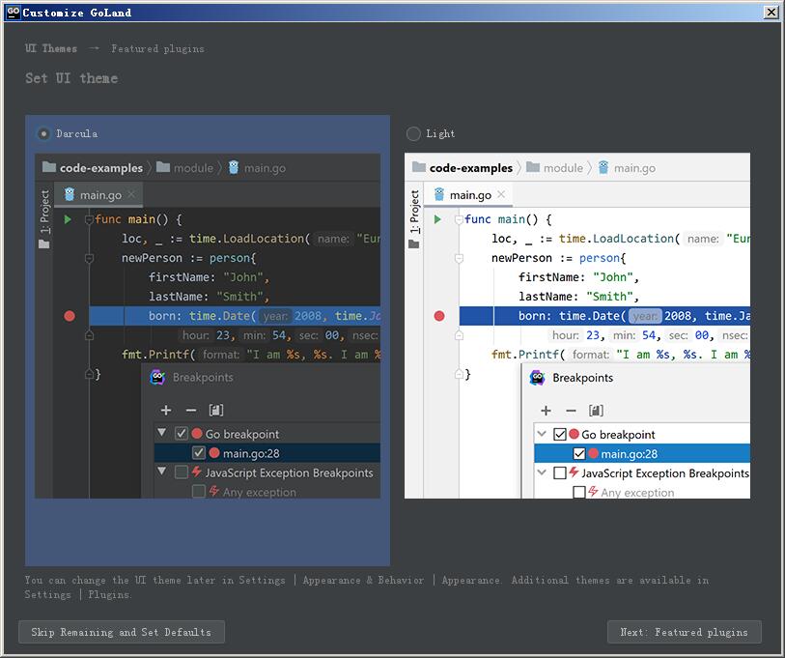Image resolution: width=785 pixels, height=658 pixels.
Task: Fold func main() using the Light gutter marker
Action: tap(459, 219)
